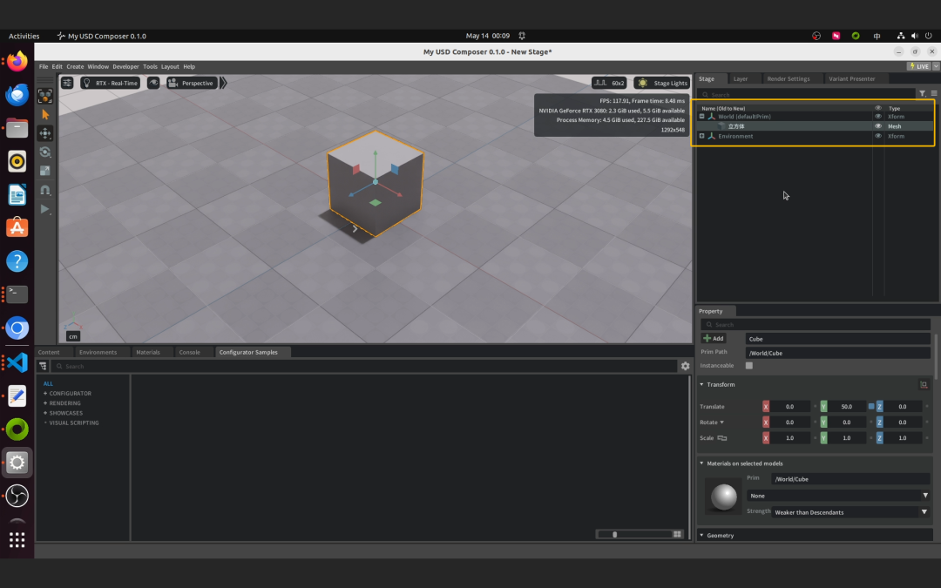Viewport: 941px width, 588px height.
Task: Toggle the Scale uniform link icon
Action: (x=722, y=438)
